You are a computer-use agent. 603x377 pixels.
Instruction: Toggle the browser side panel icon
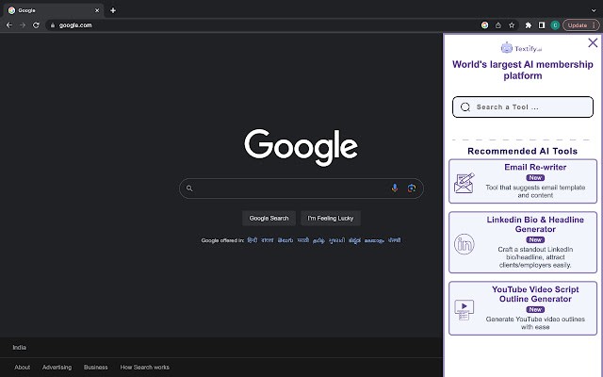coord(542,25)
